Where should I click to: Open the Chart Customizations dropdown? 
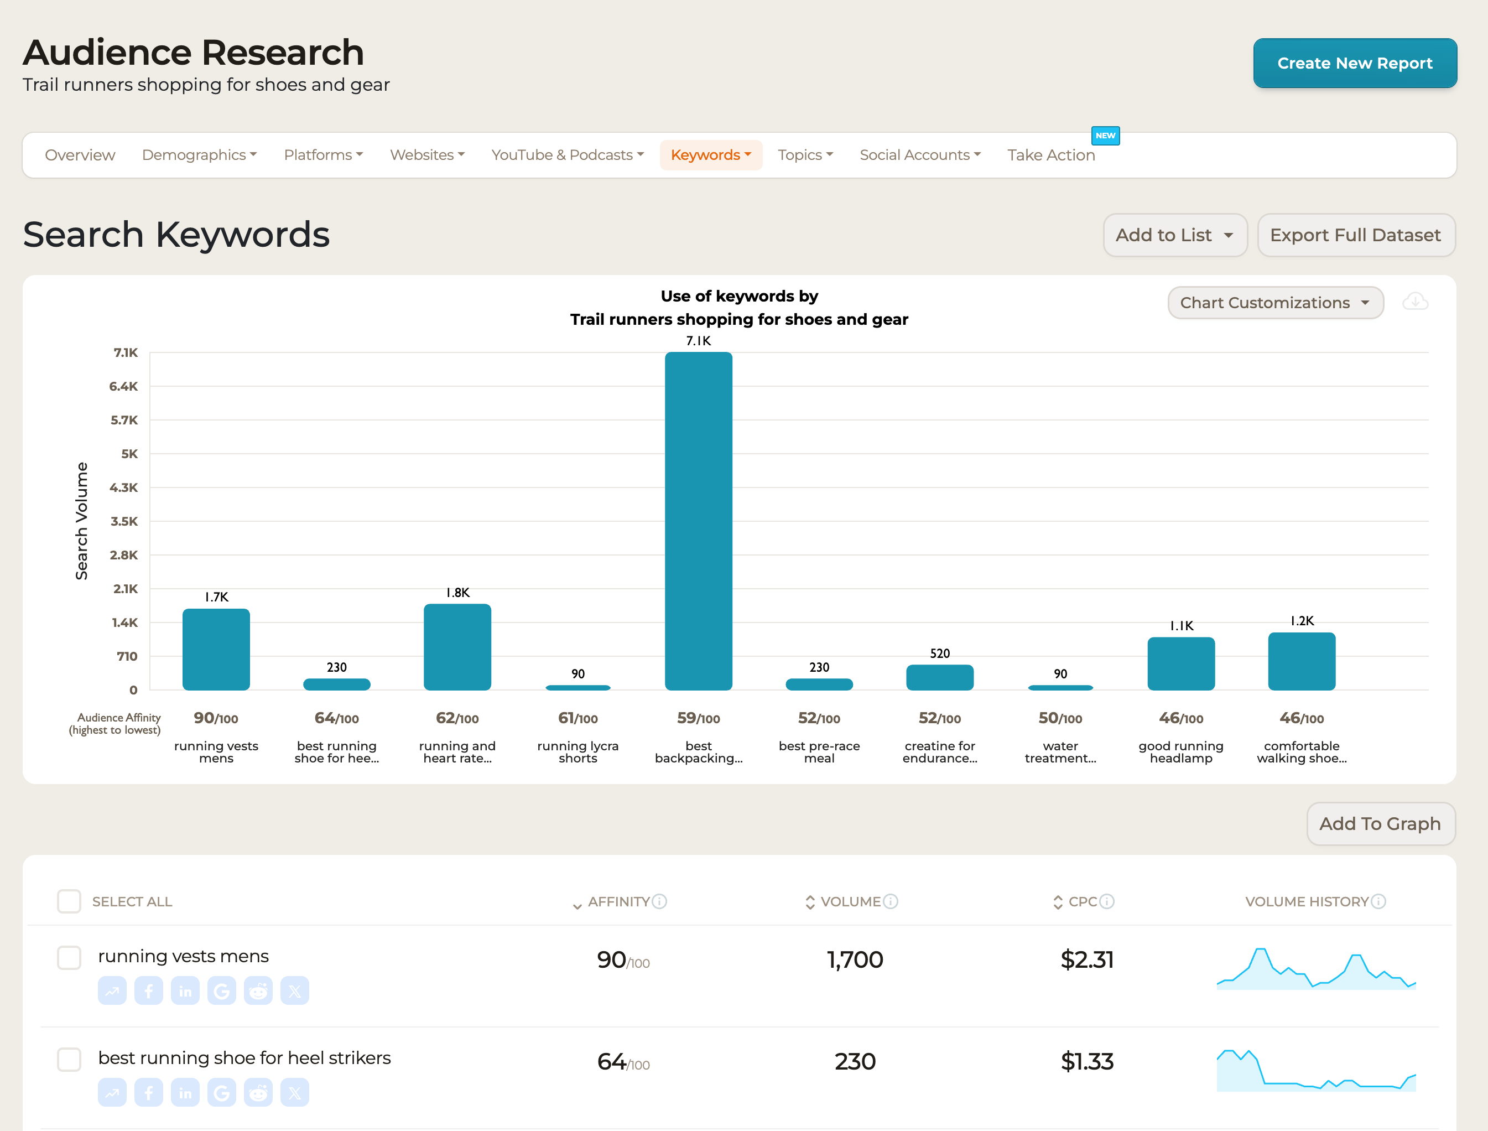point(1274,302)
